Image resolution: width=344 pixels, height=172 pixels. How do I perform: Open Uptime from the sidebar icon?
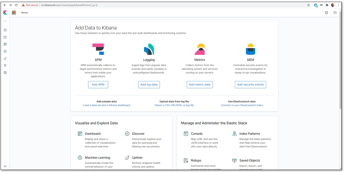coord(5,58)
